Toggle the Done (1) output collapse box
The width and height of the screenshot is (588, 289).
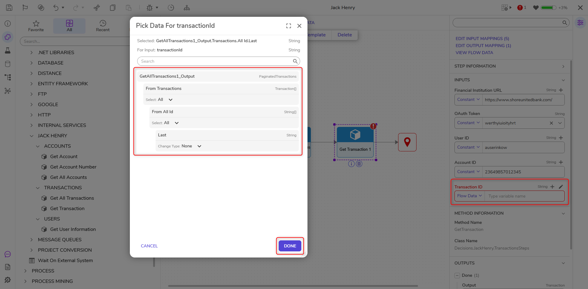tap(457, 276)
